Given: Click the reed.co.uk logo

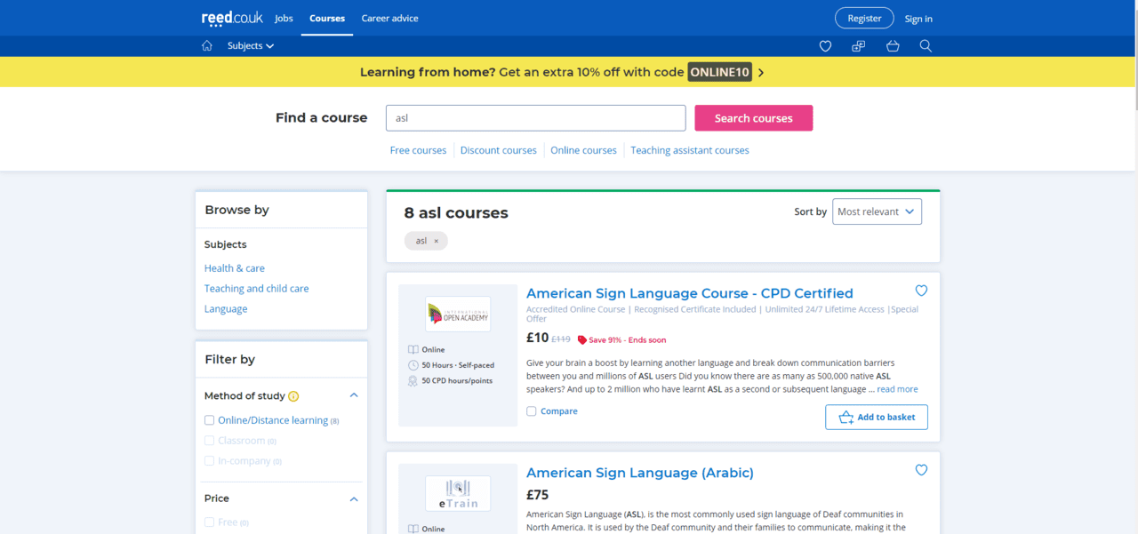Looking at the screenshot, I should click(232, 18).
